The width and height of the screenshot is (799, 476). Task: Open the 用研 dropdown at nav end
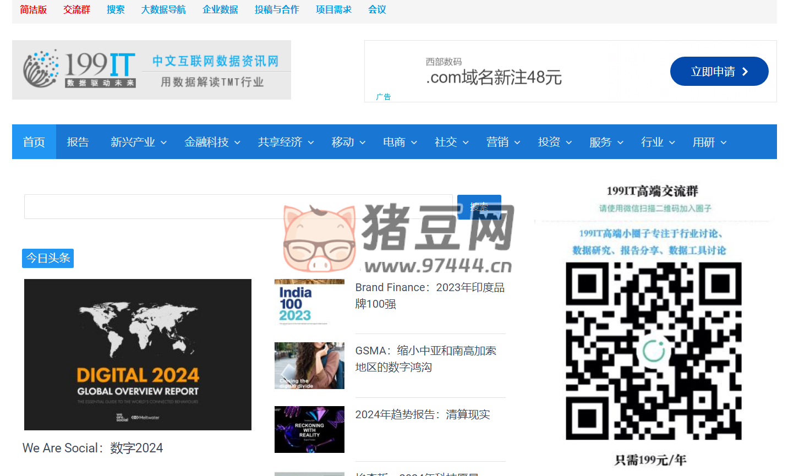coord(709,141)
